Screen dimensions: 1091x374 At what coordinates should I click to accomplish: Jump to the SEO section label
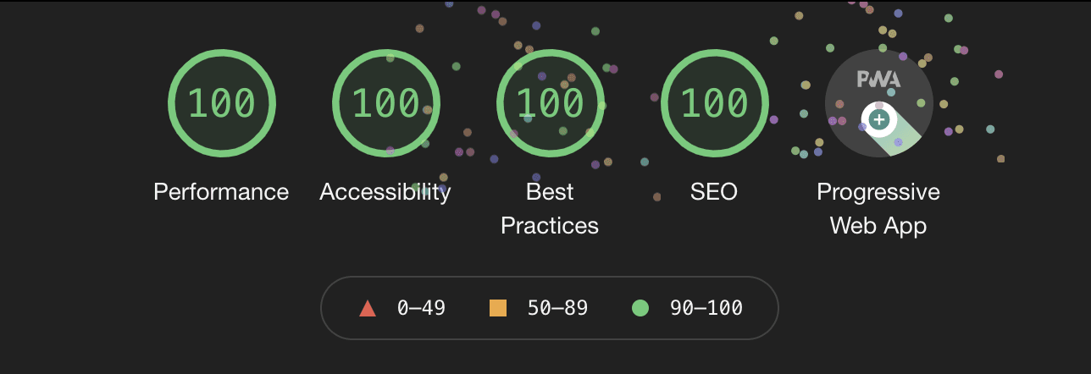click(x=714, y=192)
